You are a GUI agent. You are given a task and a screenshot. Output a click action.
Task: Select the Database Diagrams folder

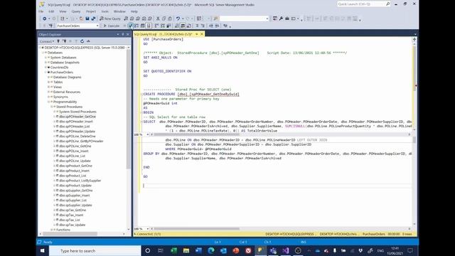67,78
